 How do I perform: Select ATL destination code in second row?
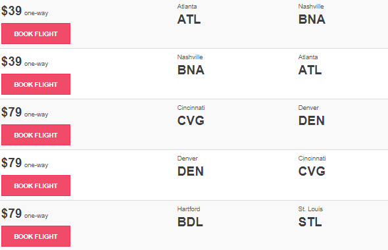tap(310, 70)
